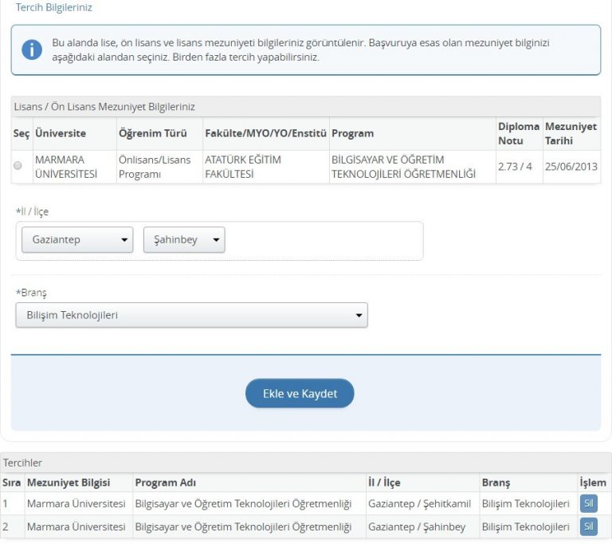Click the Ekle ve Kaydet button
This screenshot has width=612, height=544.
(300, 393)
